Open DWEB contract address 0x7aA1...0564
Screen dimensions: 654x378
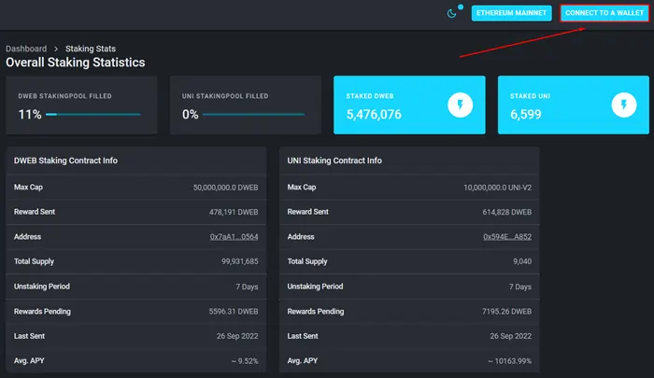click(234, 237)
